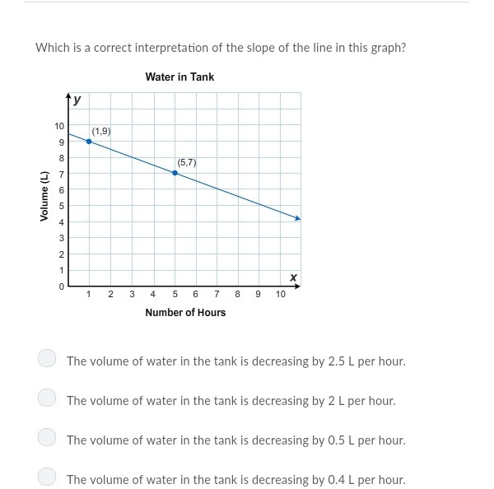Click the rotated "Volume (L)" axis label
Viewport: 494px width, 489px height.
point(44,196)
